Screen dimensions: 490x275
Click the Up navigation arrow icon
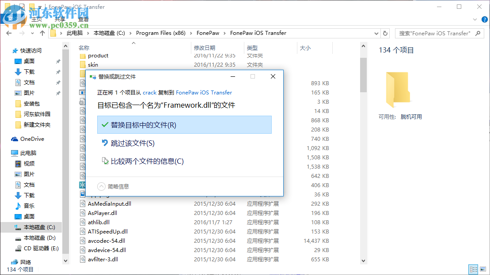tap(42, 33)
